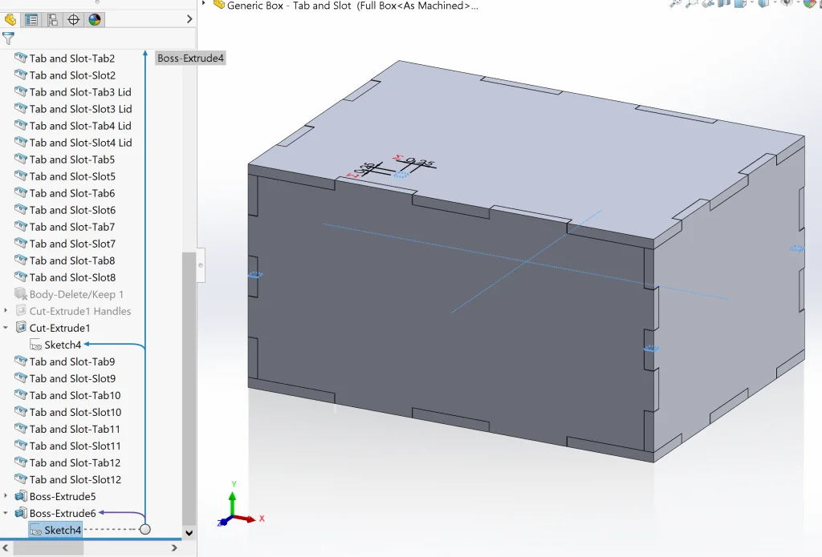822x557 pixels.
Task: Click the suppressed Body-Delete/Keep 1 icon
Action: coord(20,293)
